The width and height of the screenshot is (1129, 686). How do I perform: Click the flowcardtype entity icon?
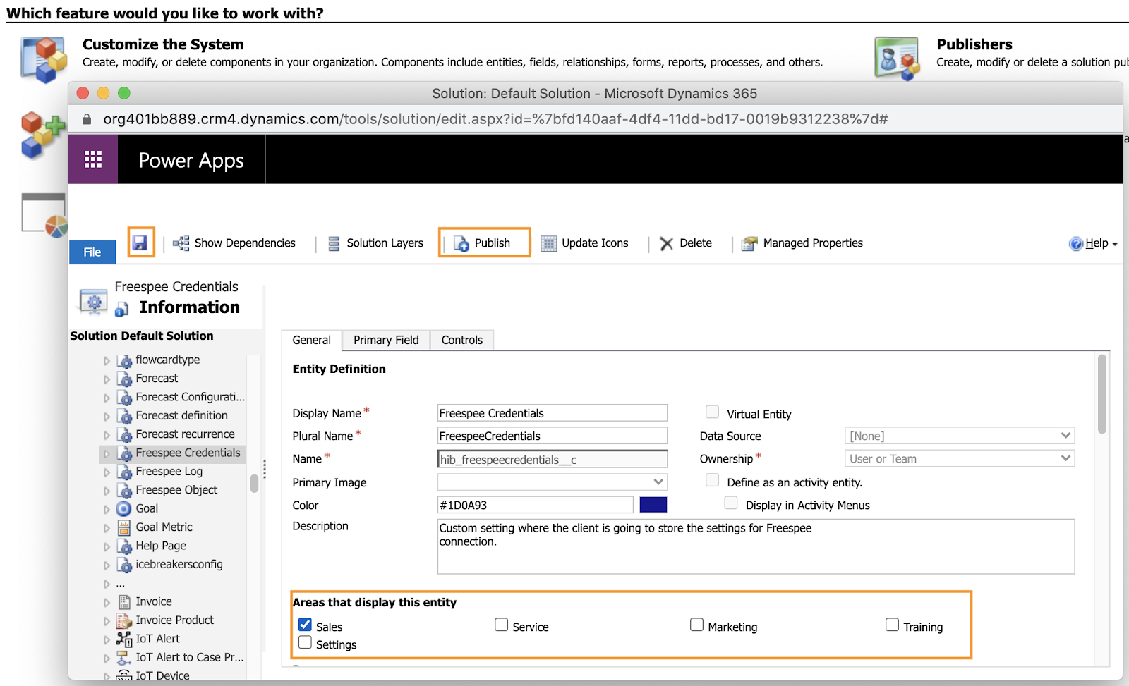pos(124,360)
